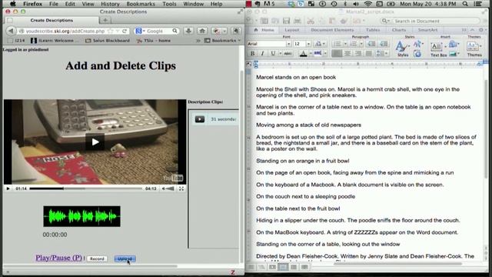Image resolution: width=492 pixels, height=277 pixels.
Task: Decrease paragraph indent in Word ribbon
Action: pyautogui.click(x=371, y=44)
